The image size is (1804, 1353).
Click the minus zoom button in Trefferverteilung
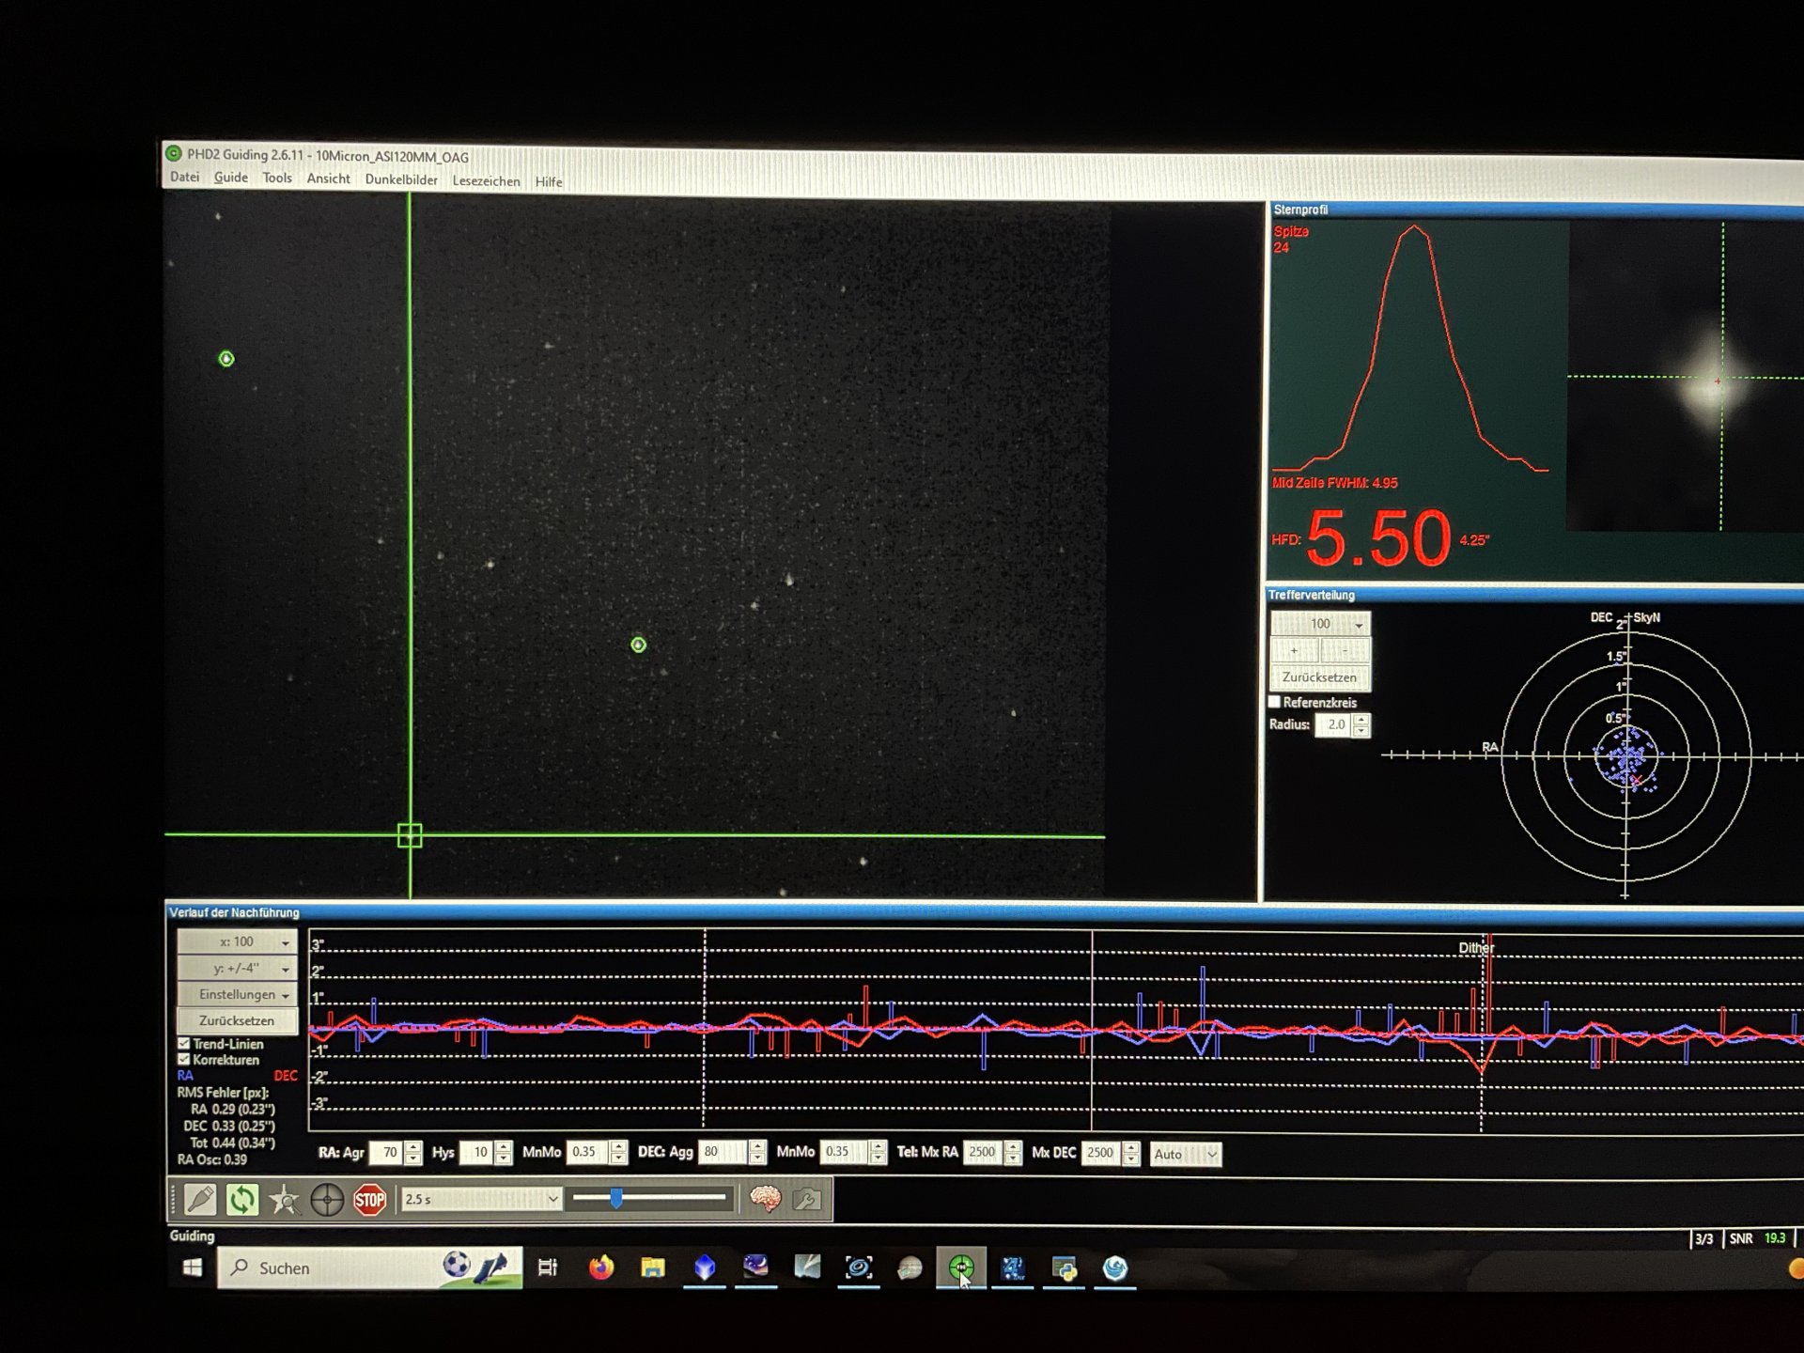[x=1345, y=650]
